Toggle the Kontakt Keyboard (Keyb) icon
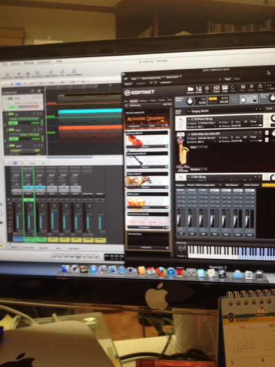The width and height of the screenshot is (275, 367). tap(225, 89)
